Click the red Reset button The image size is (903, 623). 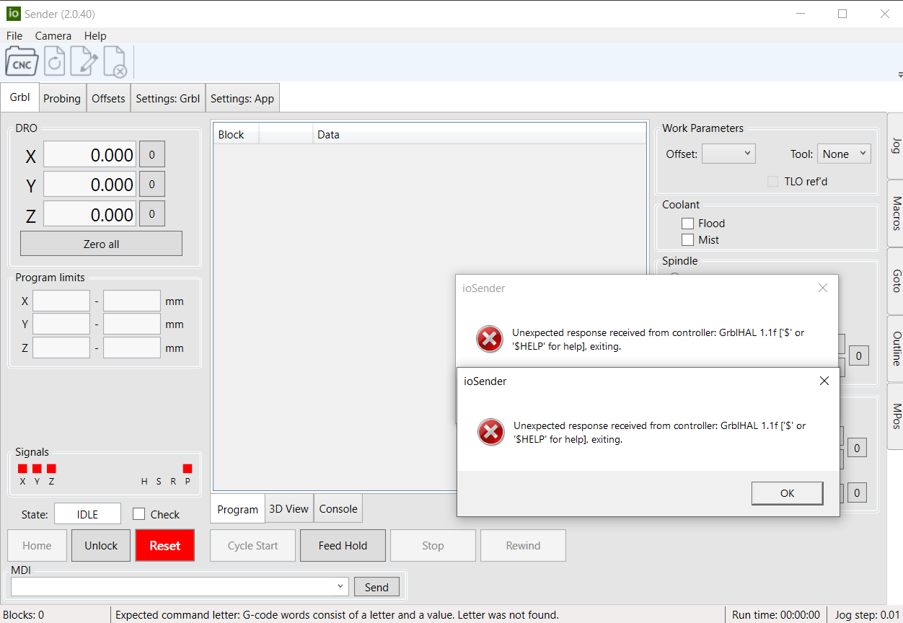click(x=165, y=546)
